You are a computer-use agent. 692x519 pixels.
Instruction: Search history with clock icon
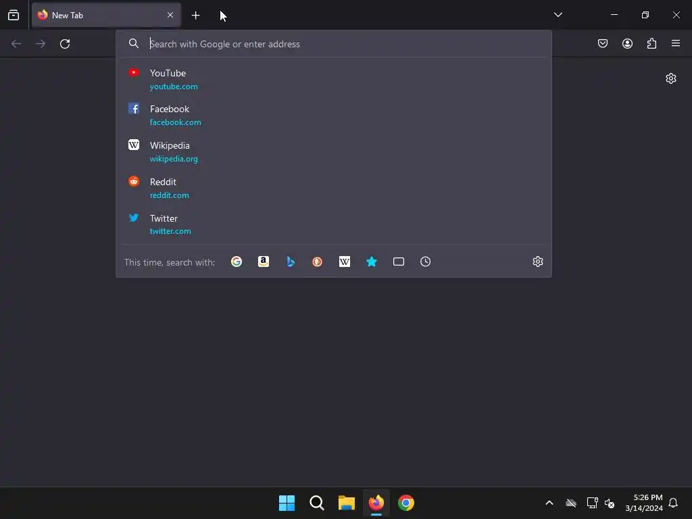click(426, 262)
